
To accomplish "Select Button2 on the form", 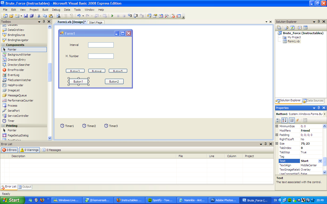I will click(114, 82).
